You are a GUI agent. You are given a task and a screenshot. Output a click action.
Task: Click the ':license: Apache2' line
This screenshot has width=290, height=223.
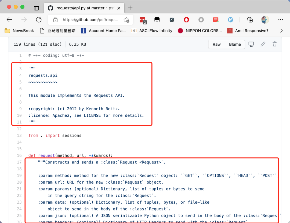click(86, 115)
